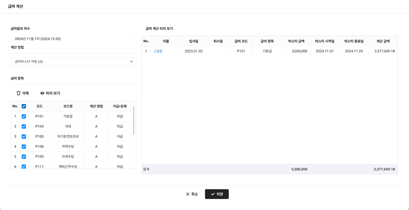Click the trash icon for 삭제
This screenshot has width=409, height=210.
19,93
